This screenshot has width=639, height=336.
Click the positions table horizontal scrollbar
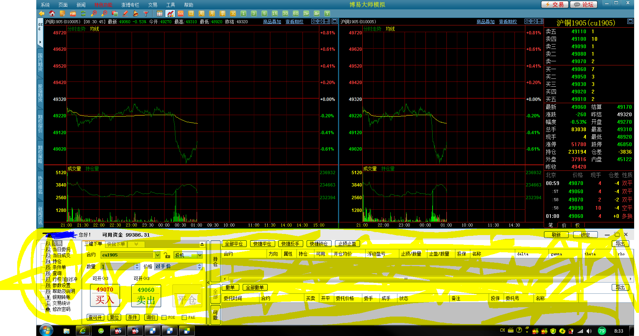406,279
